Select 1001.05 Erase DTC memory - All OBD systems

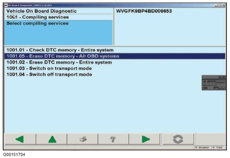coord(115,56)
